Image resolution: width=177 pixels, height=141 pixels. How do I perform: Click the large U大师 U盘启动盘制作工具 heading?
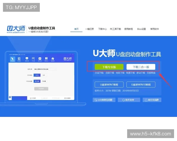[127, 53]
